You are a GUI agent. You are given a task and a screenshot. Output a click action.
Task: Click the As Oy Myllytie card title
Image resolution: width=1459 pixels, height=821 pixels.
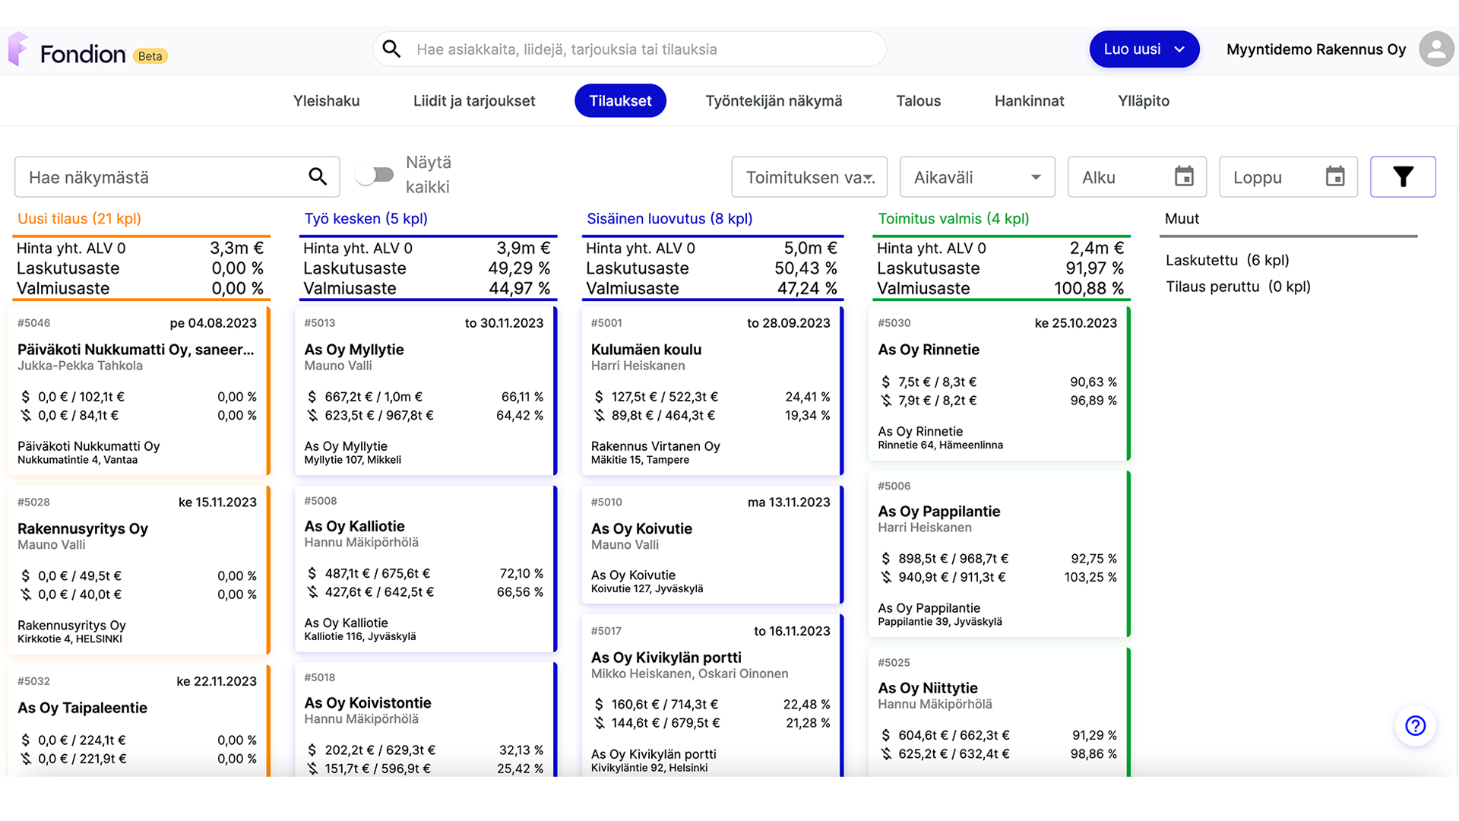click(354, 350)
